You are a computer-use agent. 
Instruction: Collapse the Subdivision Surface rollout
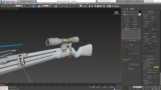(151, 59)
